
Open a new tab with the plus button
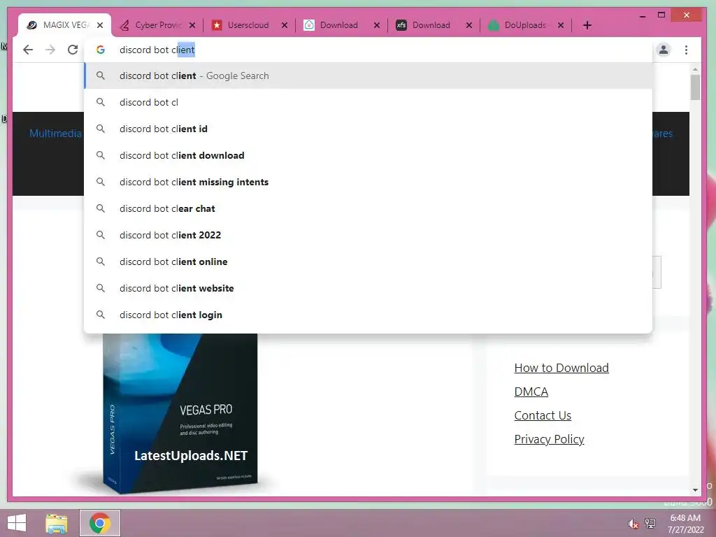[587, 25]
